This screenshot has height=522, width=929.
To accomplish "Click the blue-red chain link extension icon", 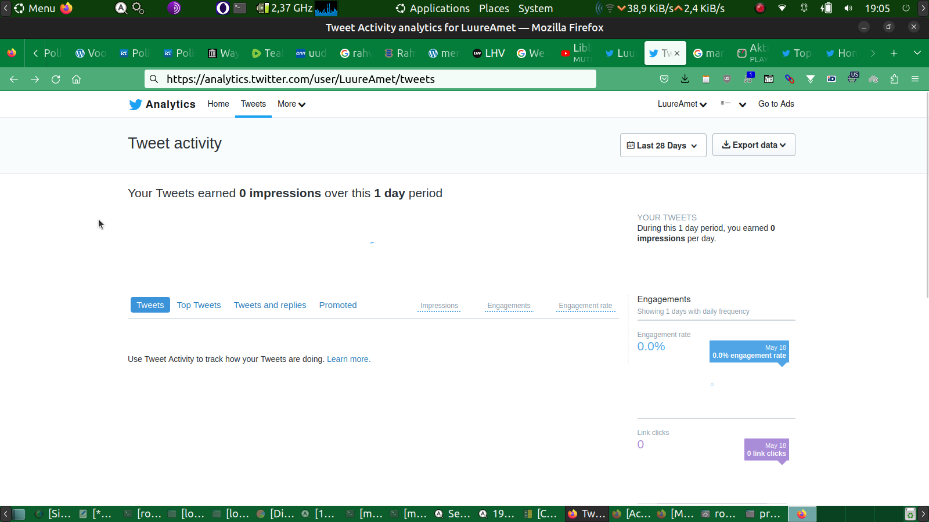I will (x=790, y=79).
